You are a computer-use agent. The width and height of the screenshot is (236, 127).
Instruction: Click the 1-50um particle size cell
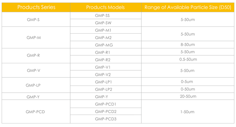click(188, 112)
